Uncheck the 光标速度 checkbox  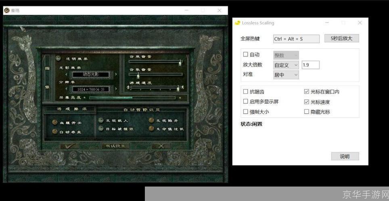[x=307, y=102]
